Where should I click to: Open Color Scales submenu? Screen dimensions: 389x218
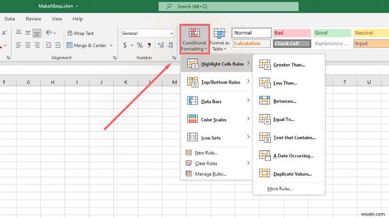coord(217,119)
